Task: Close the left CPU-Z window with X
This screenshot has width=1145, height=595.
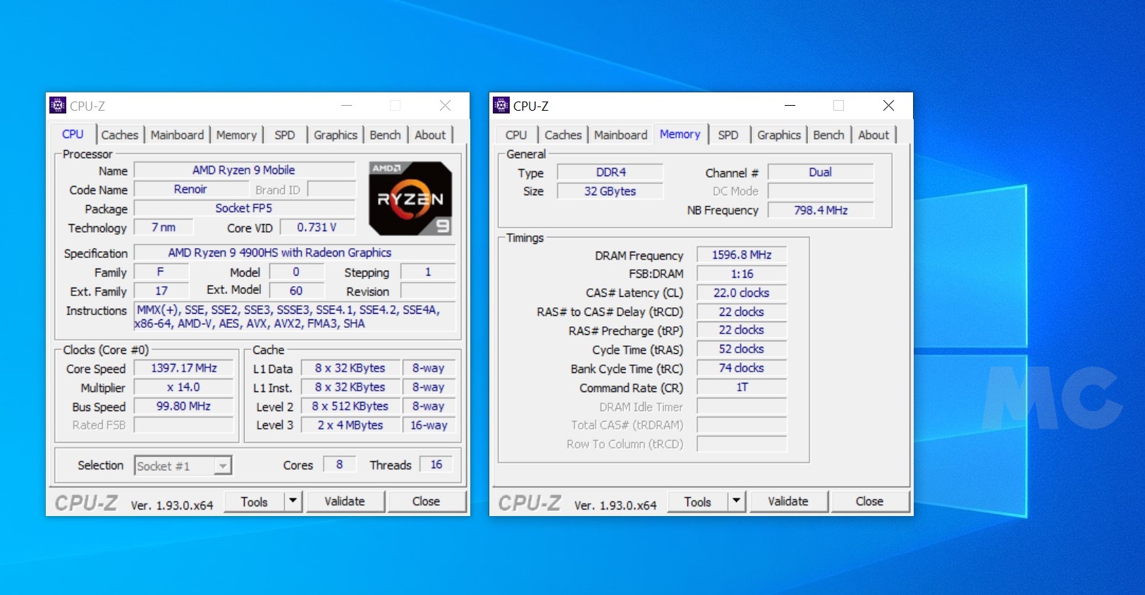Action: [x=445, y=106]
